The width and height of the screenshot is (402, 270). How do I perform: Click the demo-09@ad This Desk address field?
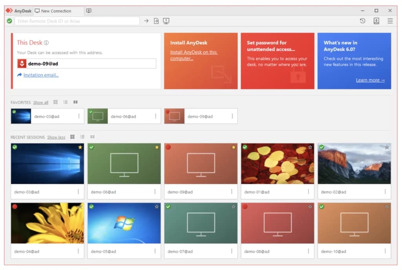pos(87,64)
